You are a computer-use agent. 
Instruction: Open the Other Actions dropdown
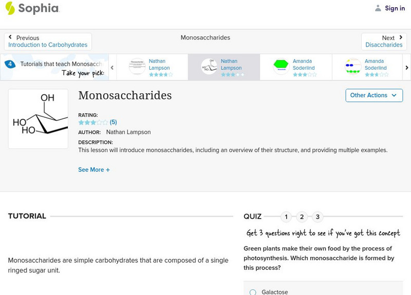(373, 95)
